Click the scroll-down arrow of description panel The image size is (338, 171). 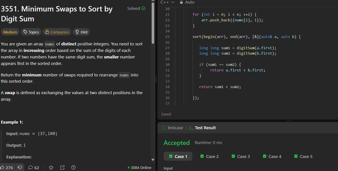154,160
